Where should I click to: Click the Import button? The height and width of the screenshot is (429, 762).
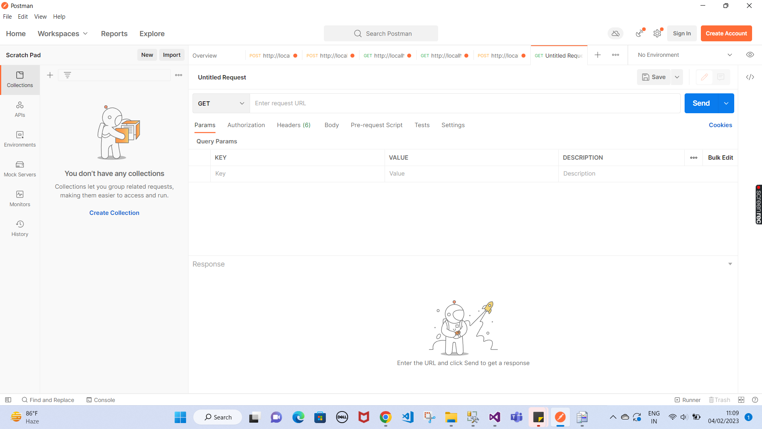(x=171, y=55)
